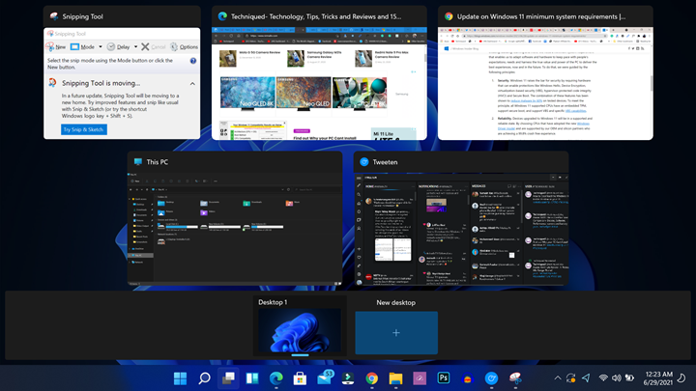Click the moon icon beside the clock

(681, 378)
